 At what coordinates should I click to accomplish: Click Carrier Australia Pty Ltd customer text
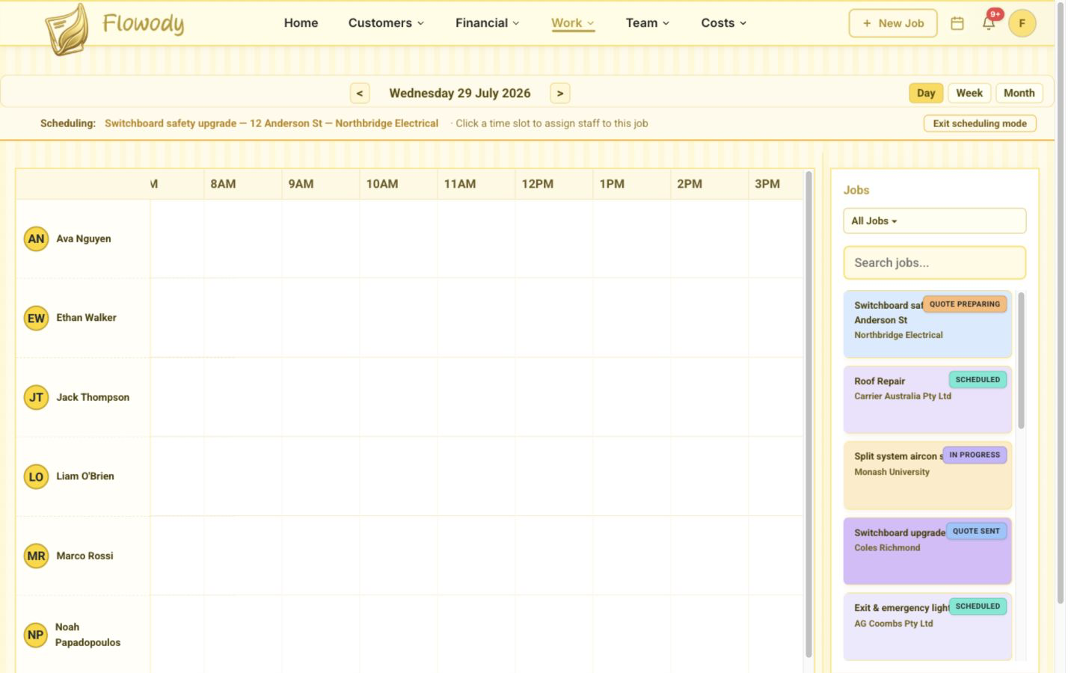tap(903, 396)
